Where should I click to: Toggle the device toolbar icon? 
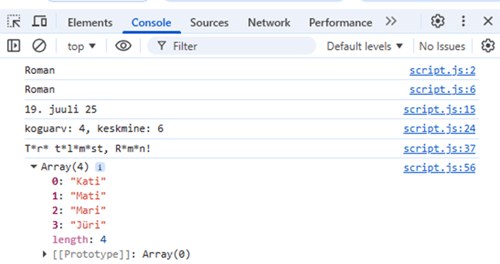tap(40, 22)
